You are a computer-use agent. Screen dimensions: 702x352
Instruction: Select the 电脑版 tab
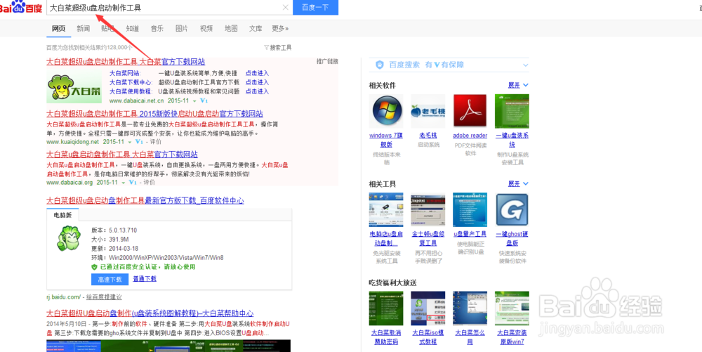62,215
